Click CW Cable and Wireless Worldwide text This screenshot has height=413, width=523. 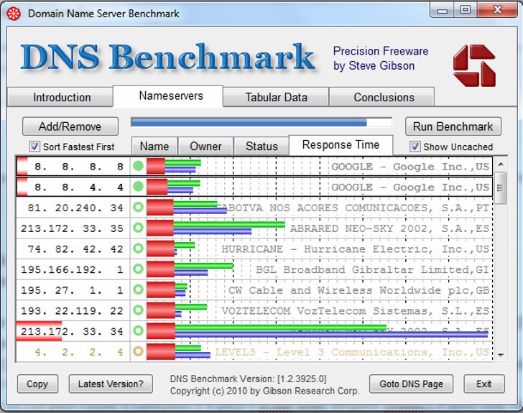[x=359, y=290]
